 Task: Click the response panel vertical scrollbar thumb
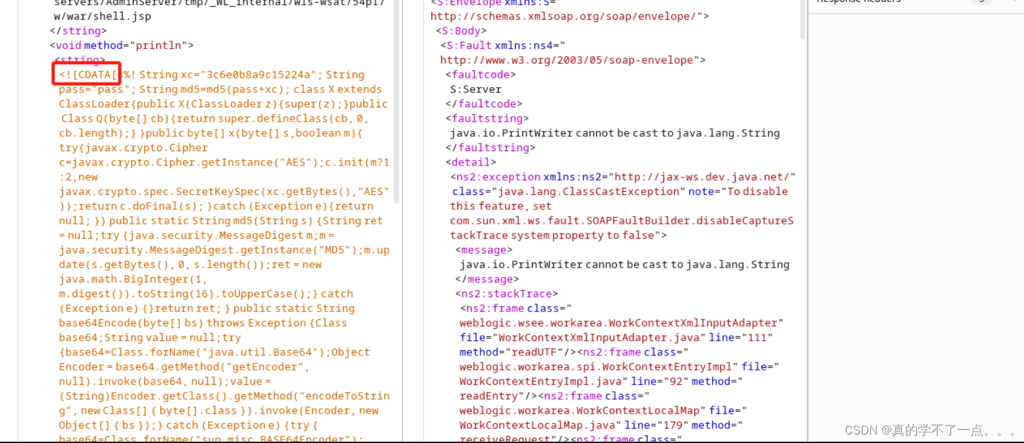803,20
